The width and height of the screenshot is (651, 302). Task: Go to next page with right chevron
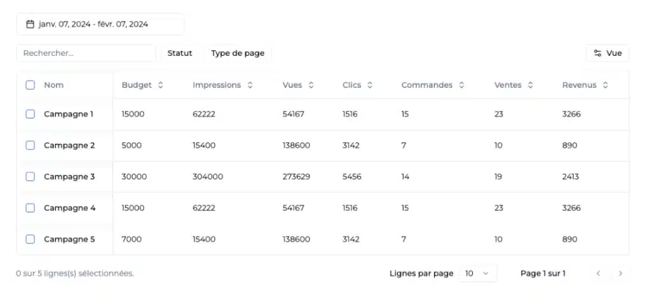620,273
